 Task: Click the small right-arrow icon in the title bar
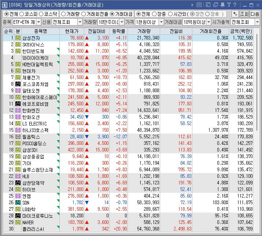tap(192, 5)
